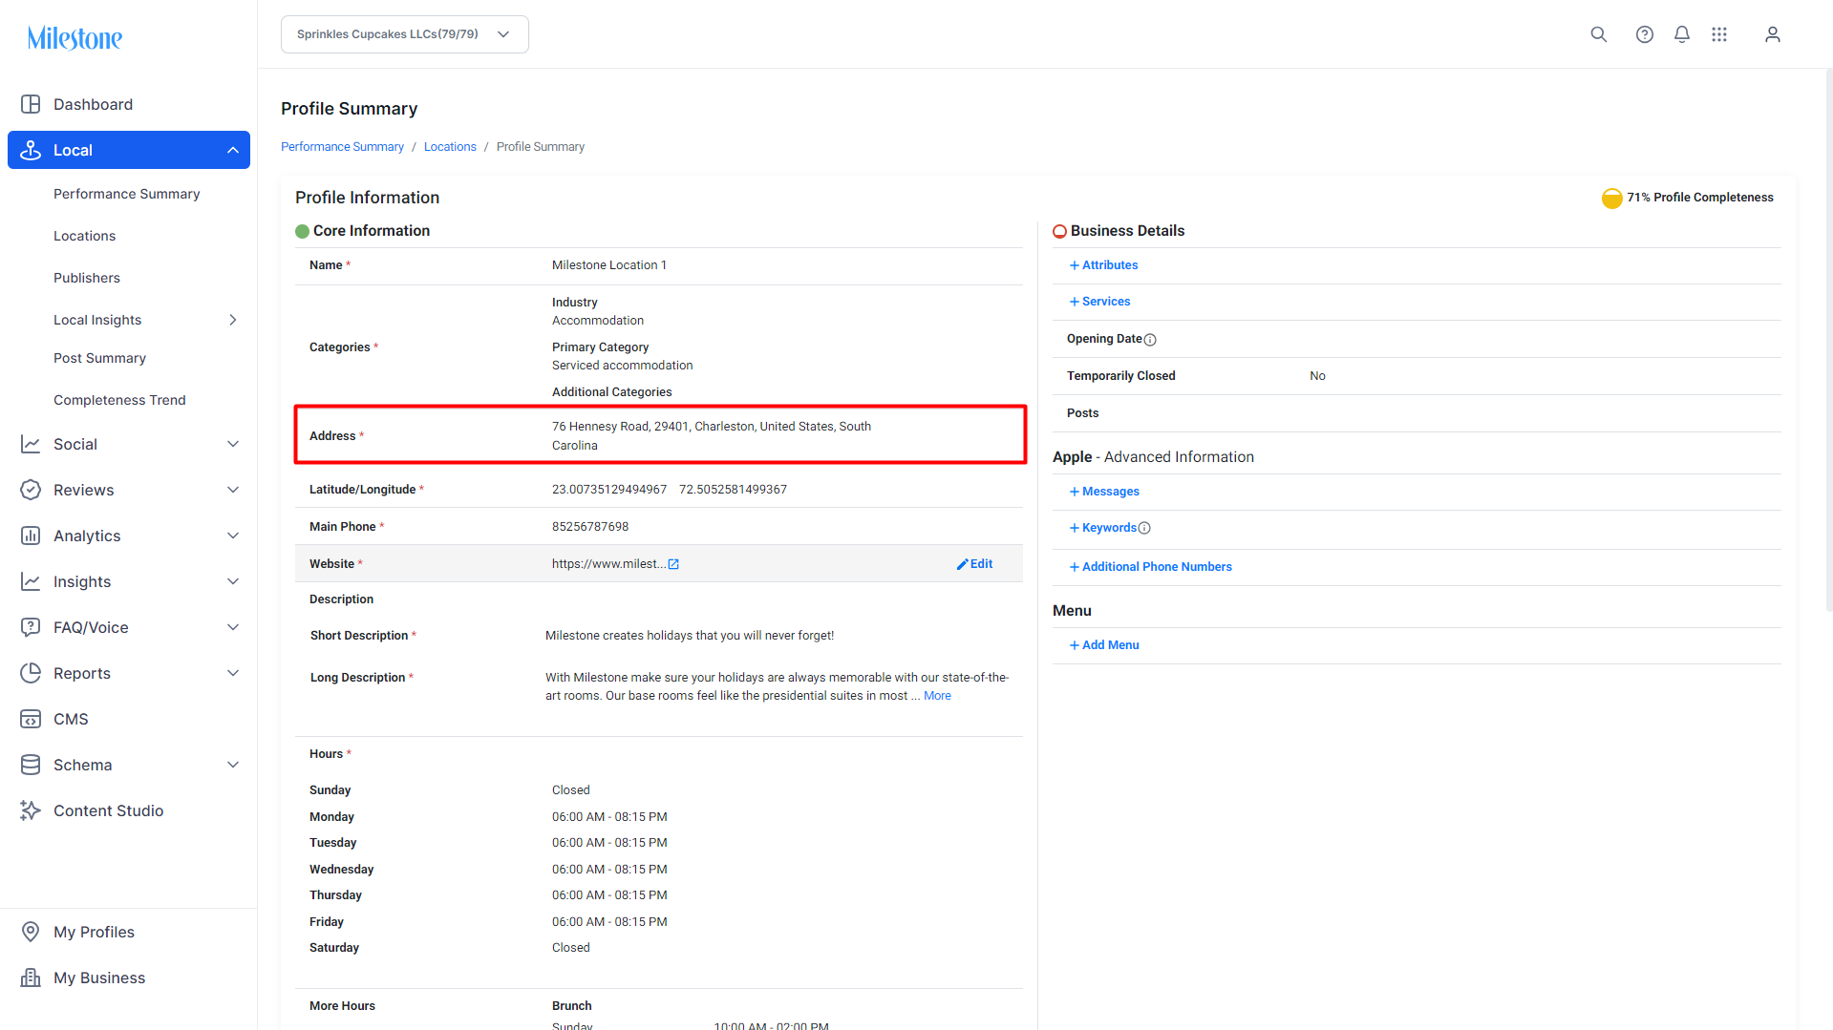Screen dimensions: 1833x1030
Task: Add Messages under Apple Advanced Information
Action: 1104,492
